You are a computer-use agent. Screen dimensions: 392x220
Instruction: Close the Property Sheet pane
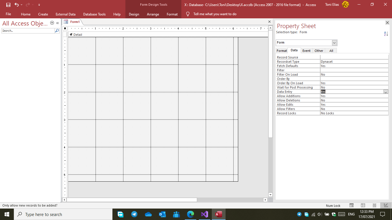(387, 23)
